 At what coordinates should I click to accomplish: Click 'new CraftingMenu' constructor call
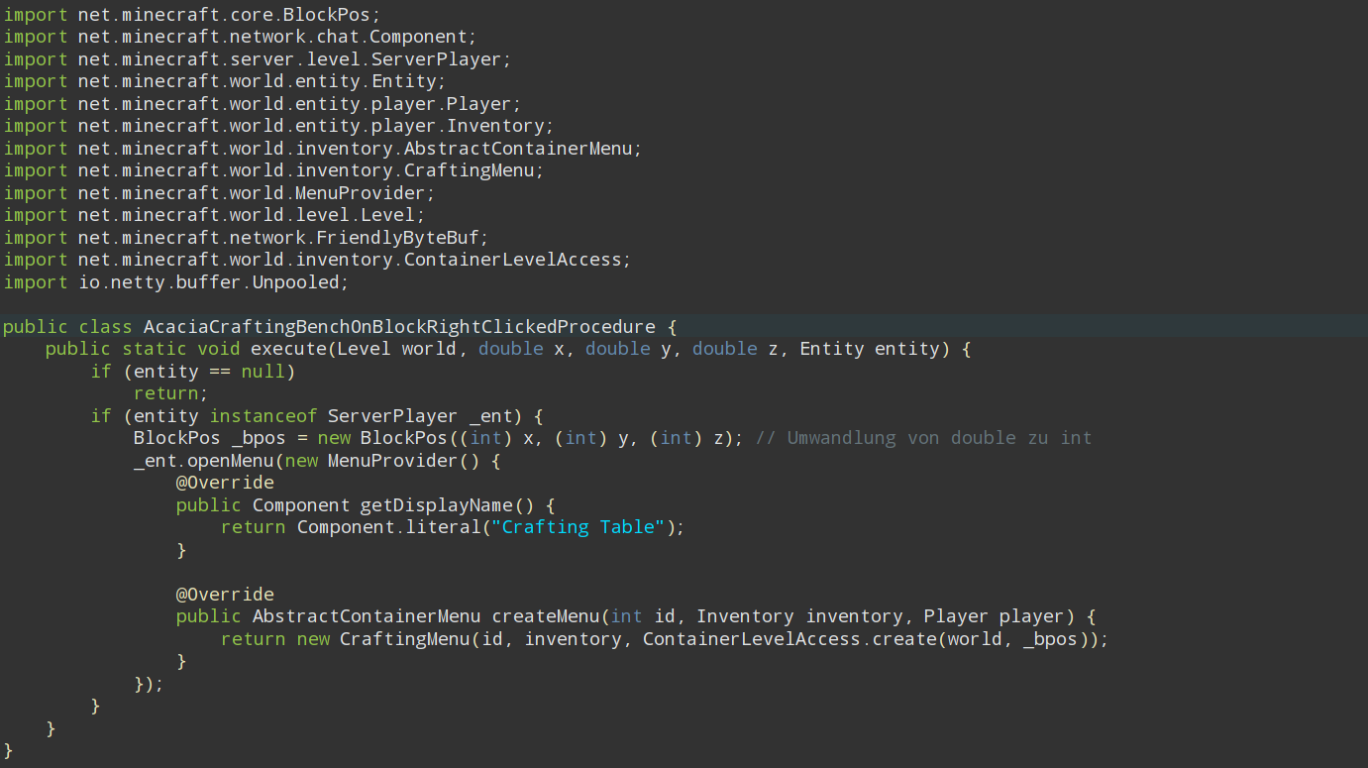coord(382,639)
